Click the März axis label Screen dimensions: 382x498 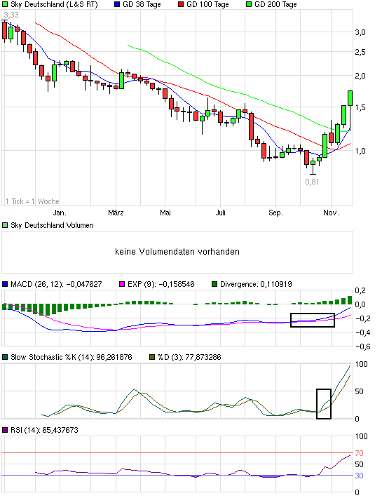pyautogui.click(x=116, y=213)
